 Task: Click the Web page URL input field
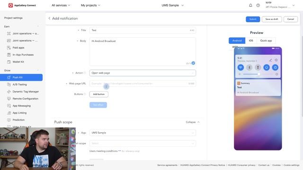tap(143, 84)
